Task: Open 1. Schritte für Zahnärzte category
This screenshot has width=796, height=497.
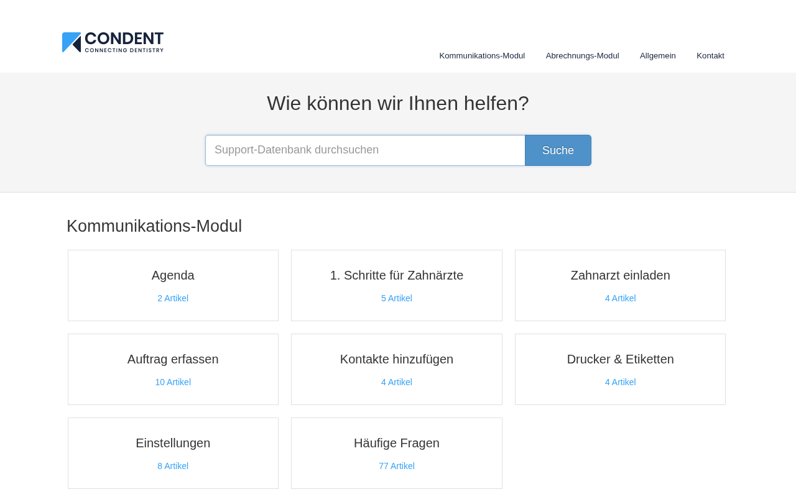Action: [x=397, y=275]
